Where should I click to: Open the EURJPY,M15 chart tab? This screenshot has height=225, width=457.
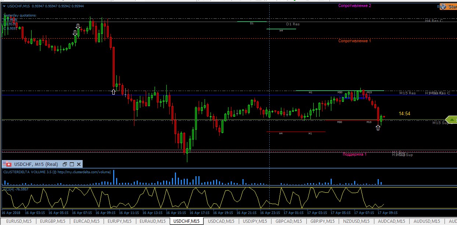120,221
